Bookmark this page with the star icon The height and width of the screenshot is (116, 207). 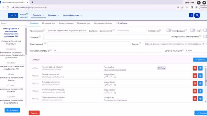[x=187, y=7]
